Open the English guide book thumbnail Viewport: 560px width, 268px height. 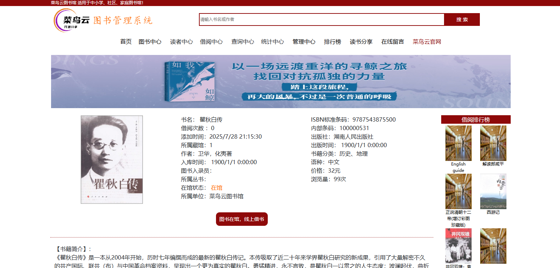tap(459, 143)
